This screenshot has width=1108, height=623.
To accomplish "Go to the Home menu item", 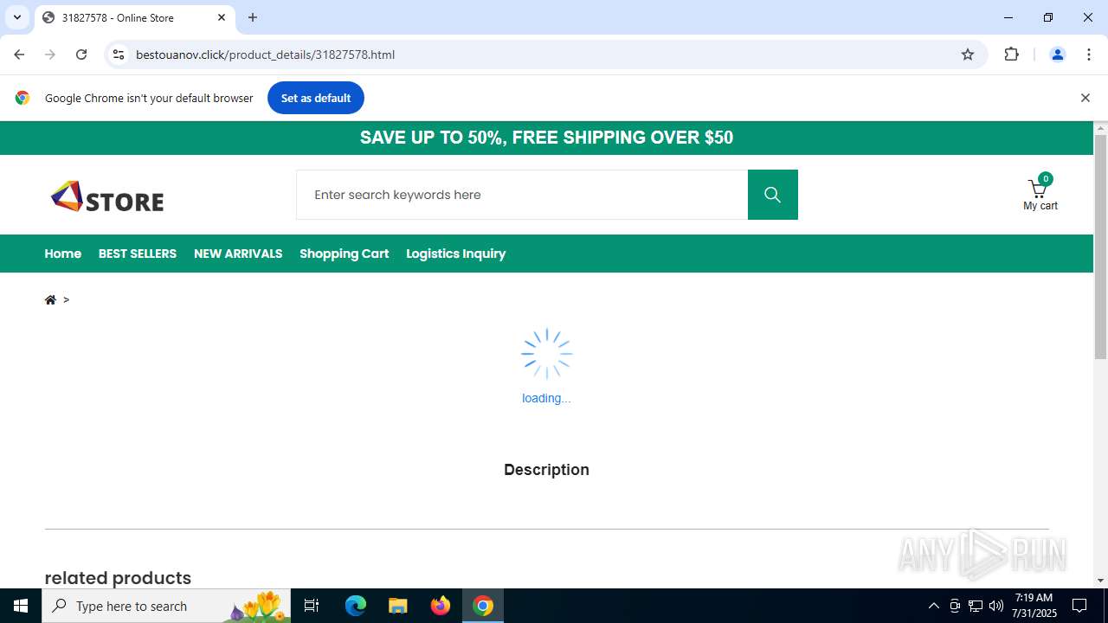I will tap(63, 254).
